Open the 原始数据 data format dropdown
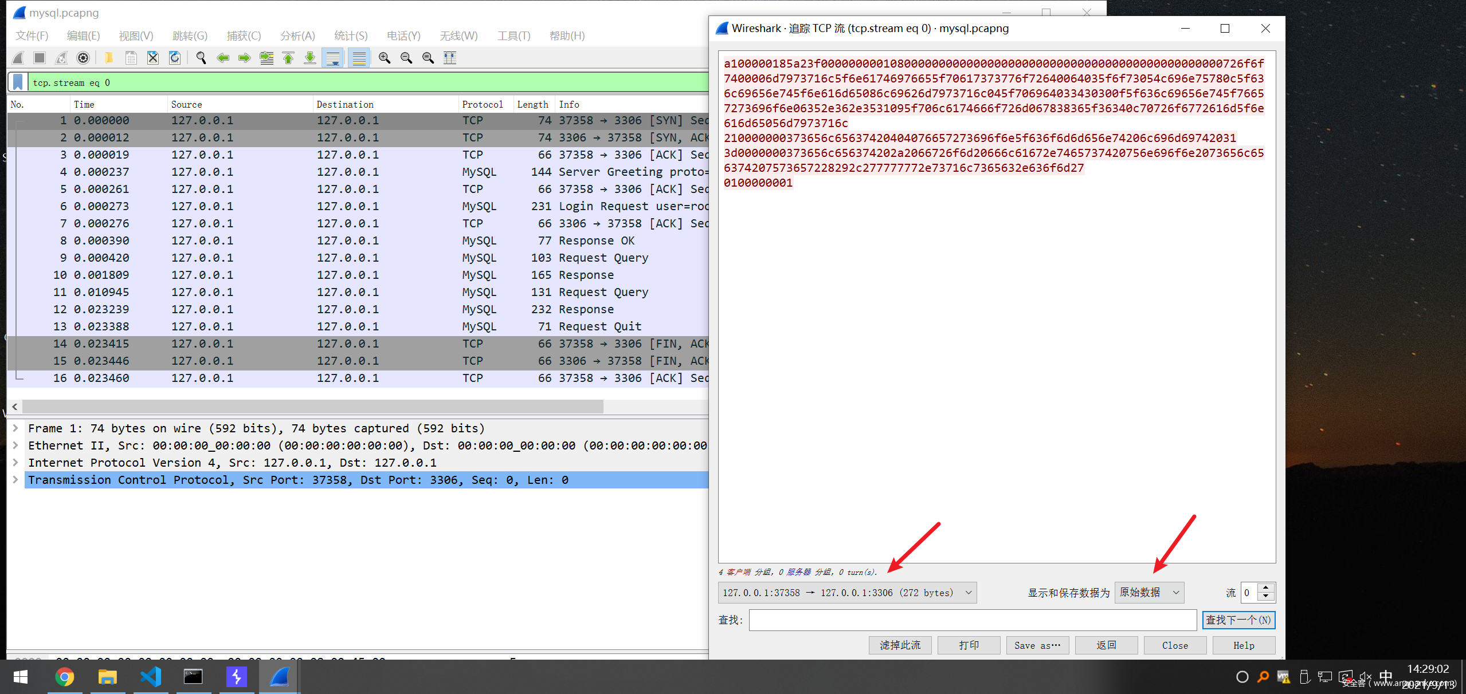This screenshot has width=1466, height=694. point(1149,593)
